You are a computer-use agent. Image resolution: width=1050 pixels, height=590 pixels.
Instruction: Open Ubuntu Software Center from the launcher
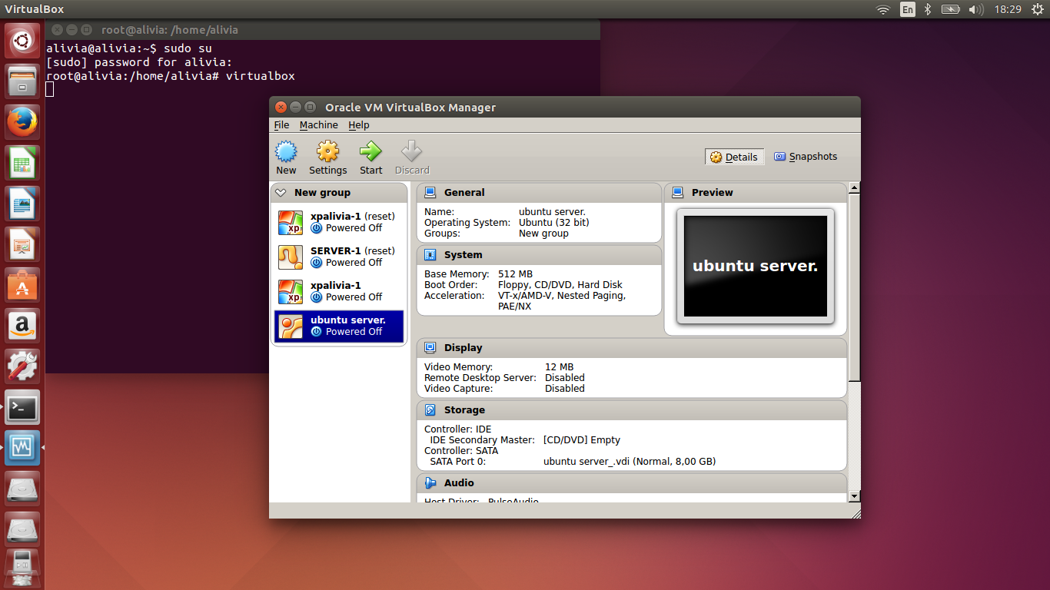[22, 284]
